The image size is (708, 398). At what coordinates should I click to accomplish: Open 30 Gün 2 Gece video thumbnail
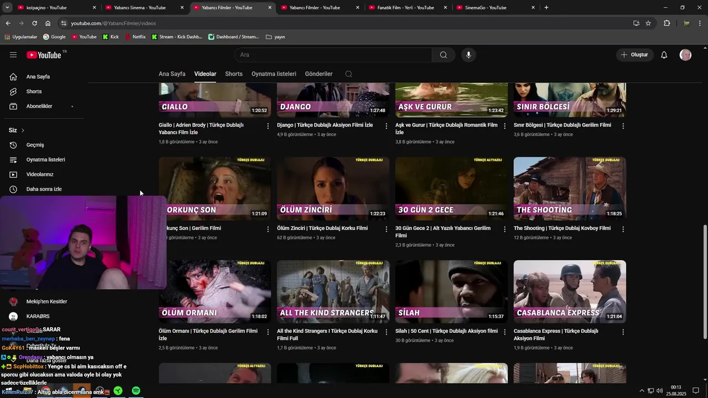pyautogui.click(x=451, y=188)
